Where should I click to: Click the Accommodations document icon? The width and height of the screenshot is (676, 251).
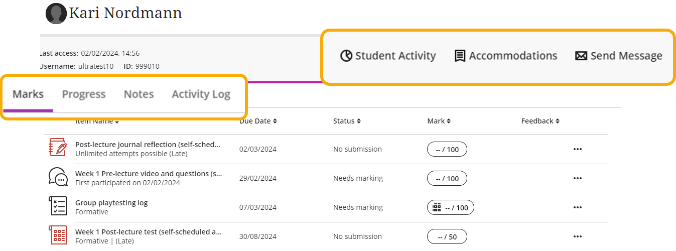460,56
